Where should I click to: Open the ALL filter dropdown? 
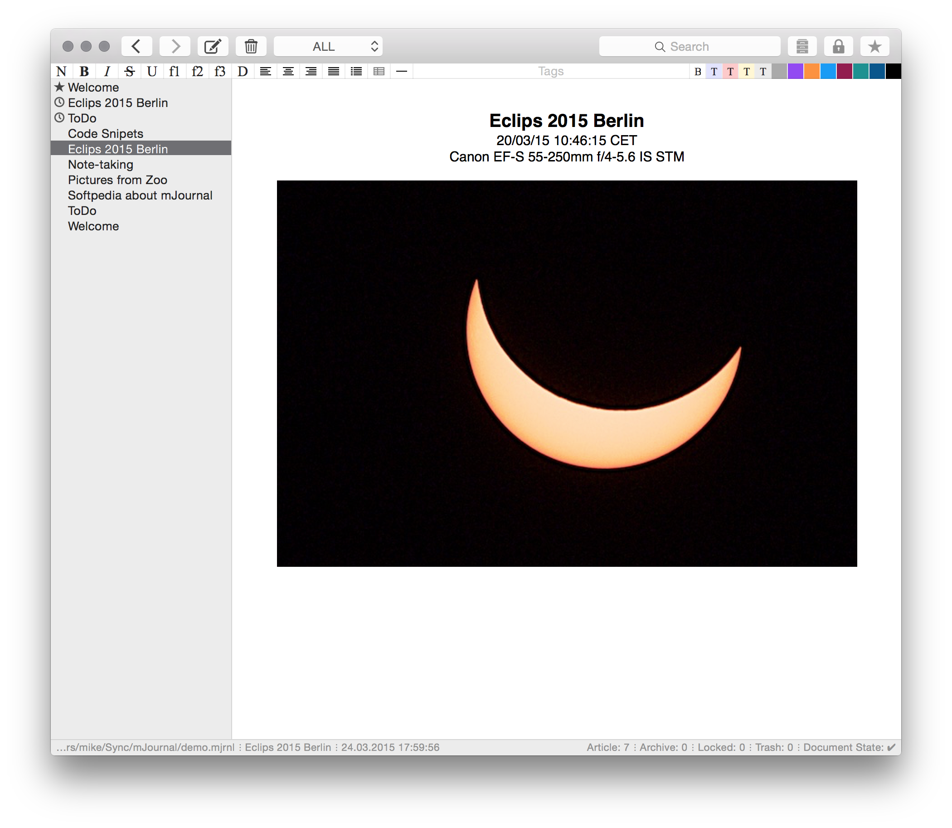point(328,46)
